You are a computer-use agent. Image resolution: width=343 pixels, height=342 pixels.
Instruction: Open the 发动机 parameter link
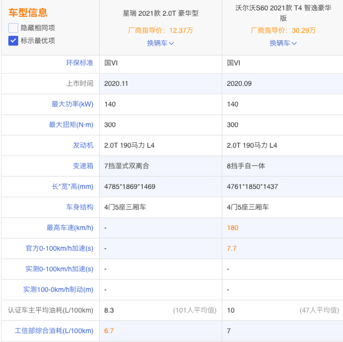83,145
